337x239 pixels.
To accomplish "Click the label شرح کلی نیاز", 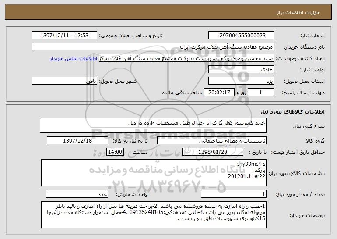I will [309, 126].
